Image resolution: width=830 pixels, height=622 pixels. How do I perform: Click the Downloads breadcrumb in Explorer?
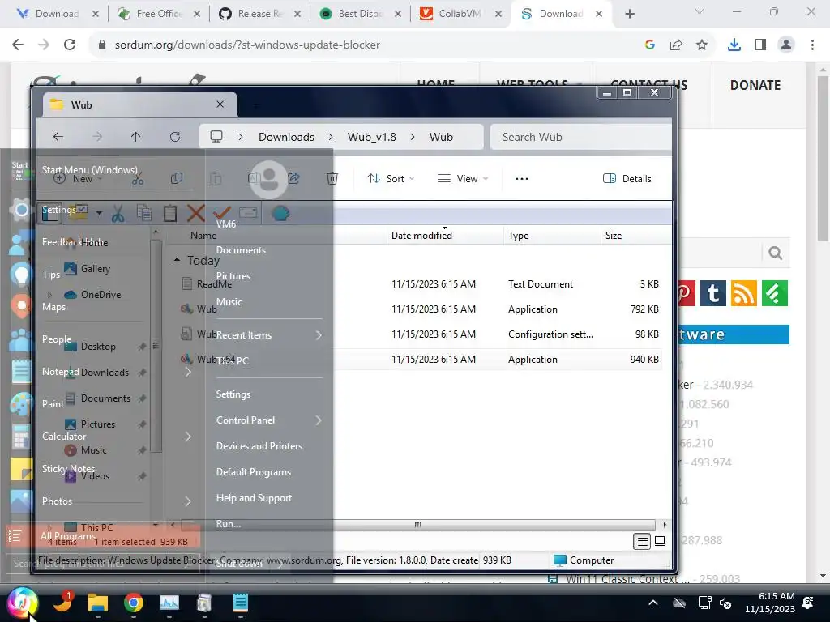(x=286, y=137)
